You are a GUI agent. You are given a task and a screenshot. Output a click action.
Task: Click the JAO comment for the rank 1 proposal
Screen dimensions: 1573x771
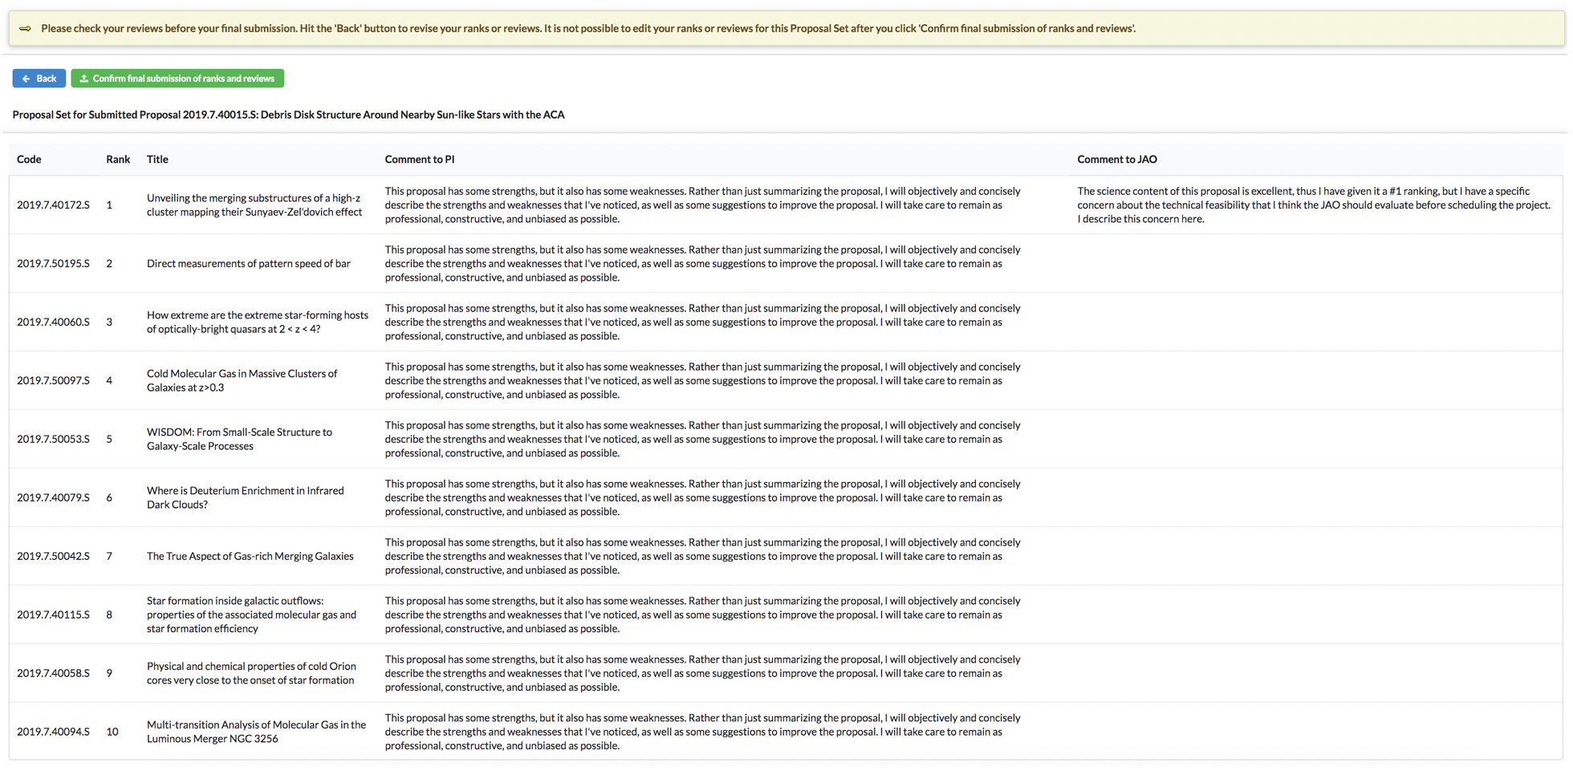point(1312,205)
